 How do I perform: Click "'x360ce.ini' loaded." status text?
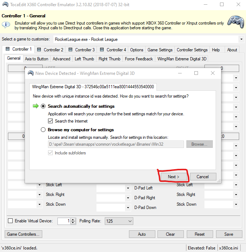coord(19,248)
